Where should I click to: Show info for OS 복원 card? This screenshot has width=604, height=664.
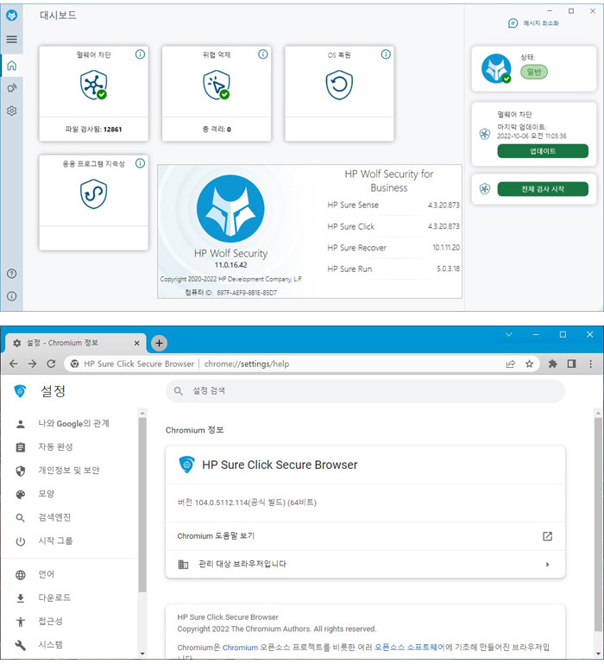(386, 54)
